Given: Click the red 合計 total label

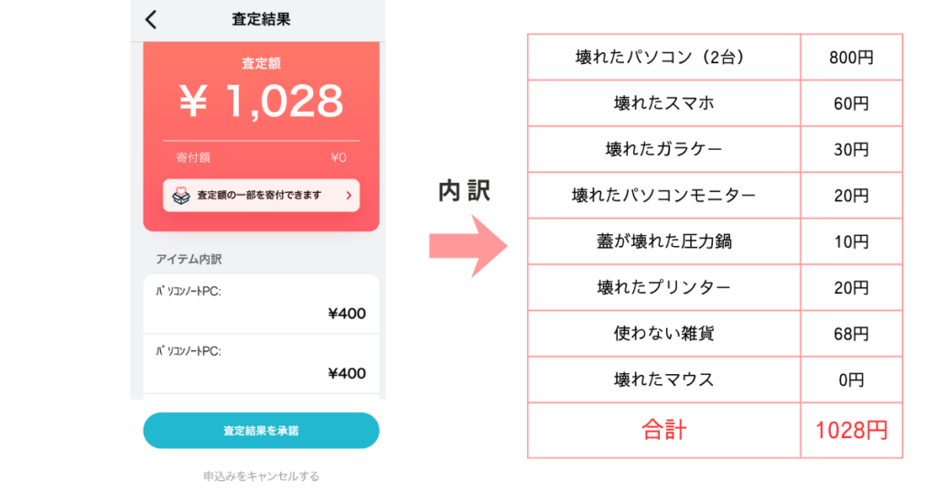Looking at the screenshot, I should coord(663,430).
